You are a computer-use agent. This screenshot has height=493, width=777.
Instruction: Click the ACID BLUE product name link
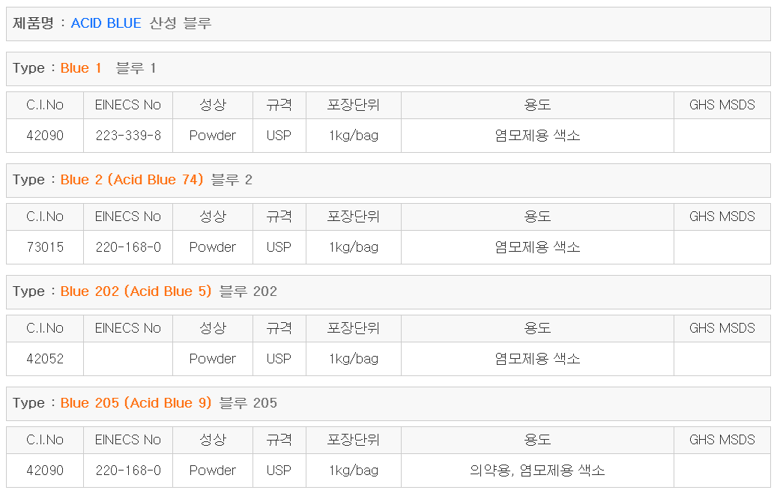(106, 23)
